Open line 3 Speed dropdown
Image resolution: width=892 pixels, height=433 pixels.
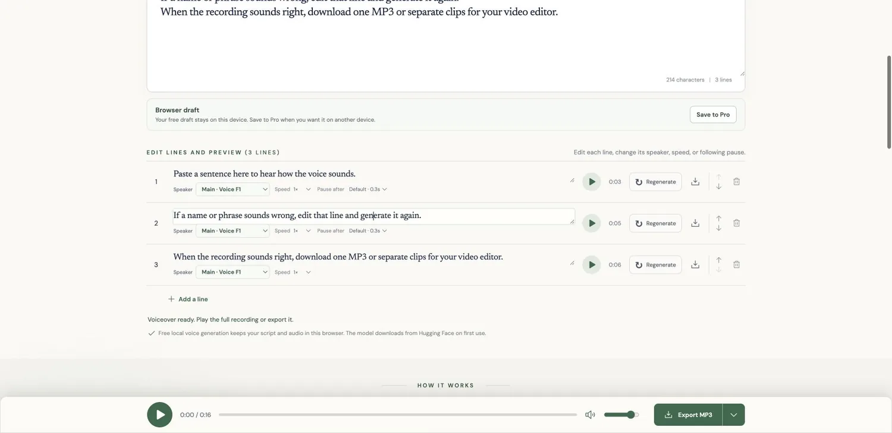302,273
